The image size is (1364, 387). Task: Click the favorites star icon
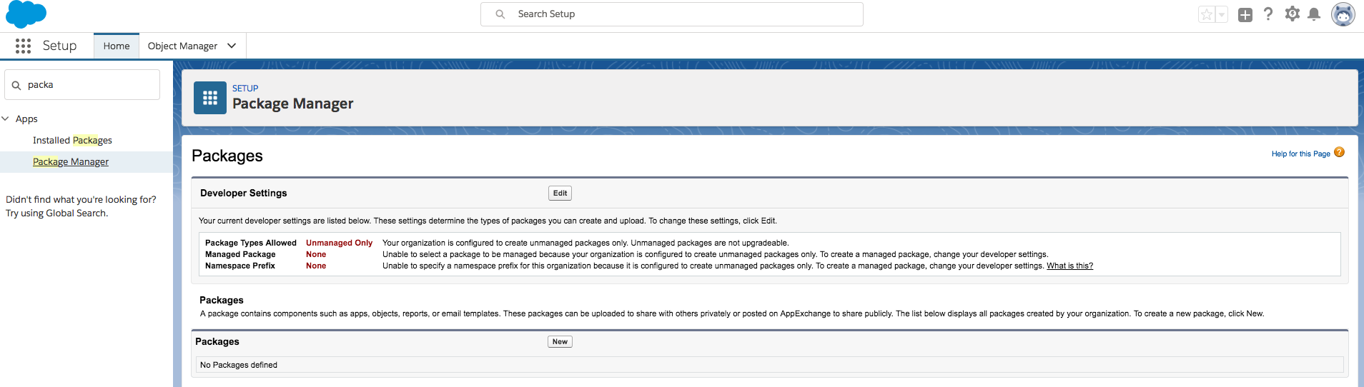(1207, 14)
